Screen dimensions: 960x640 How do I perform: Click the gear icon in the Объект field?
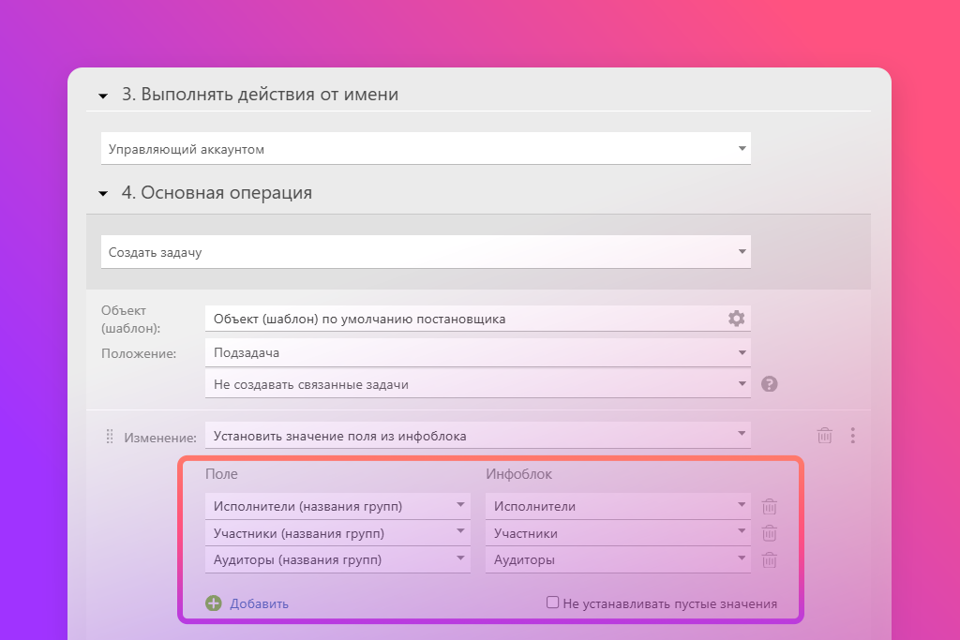click(736, 319)
